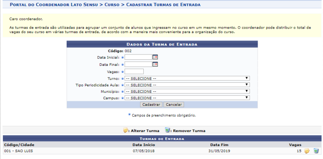The width and height of the screenshot is (323, 159).
Task: Click the Campos de preenchimento obrigatório note
Action: [164, 115]
